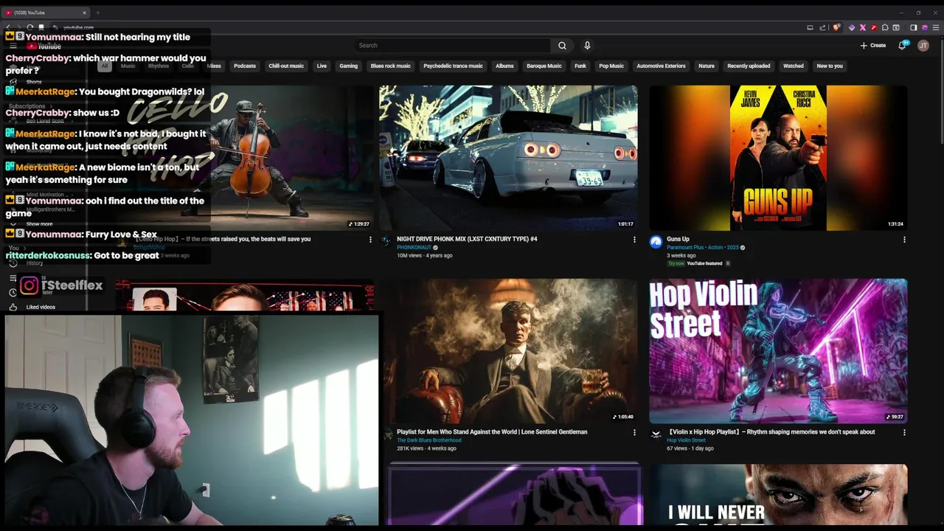Toggle the browser sidebar panel

click(x=913, y=27)
